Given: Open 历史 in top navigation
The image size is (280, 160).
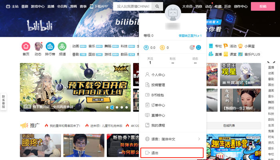Looking at the screenshot, I should pyautogui.click(x=228, y=6).
